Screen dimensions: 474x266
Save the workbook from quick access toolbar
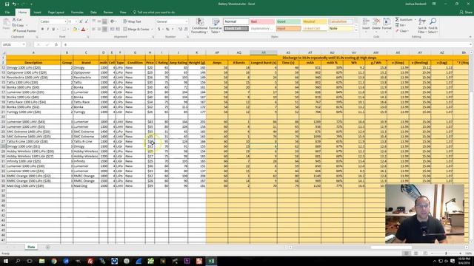point(7,4)
